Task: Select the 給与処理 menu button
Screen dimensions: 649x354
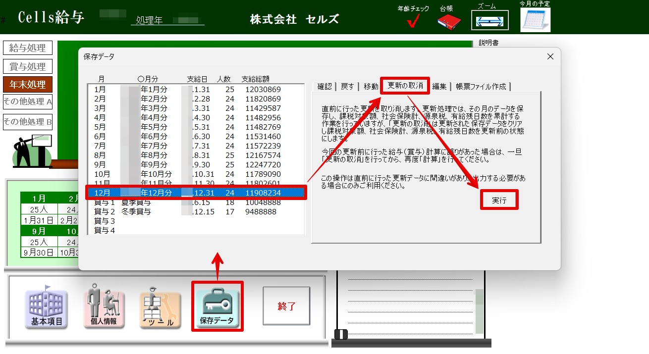Action: point(28,48)
